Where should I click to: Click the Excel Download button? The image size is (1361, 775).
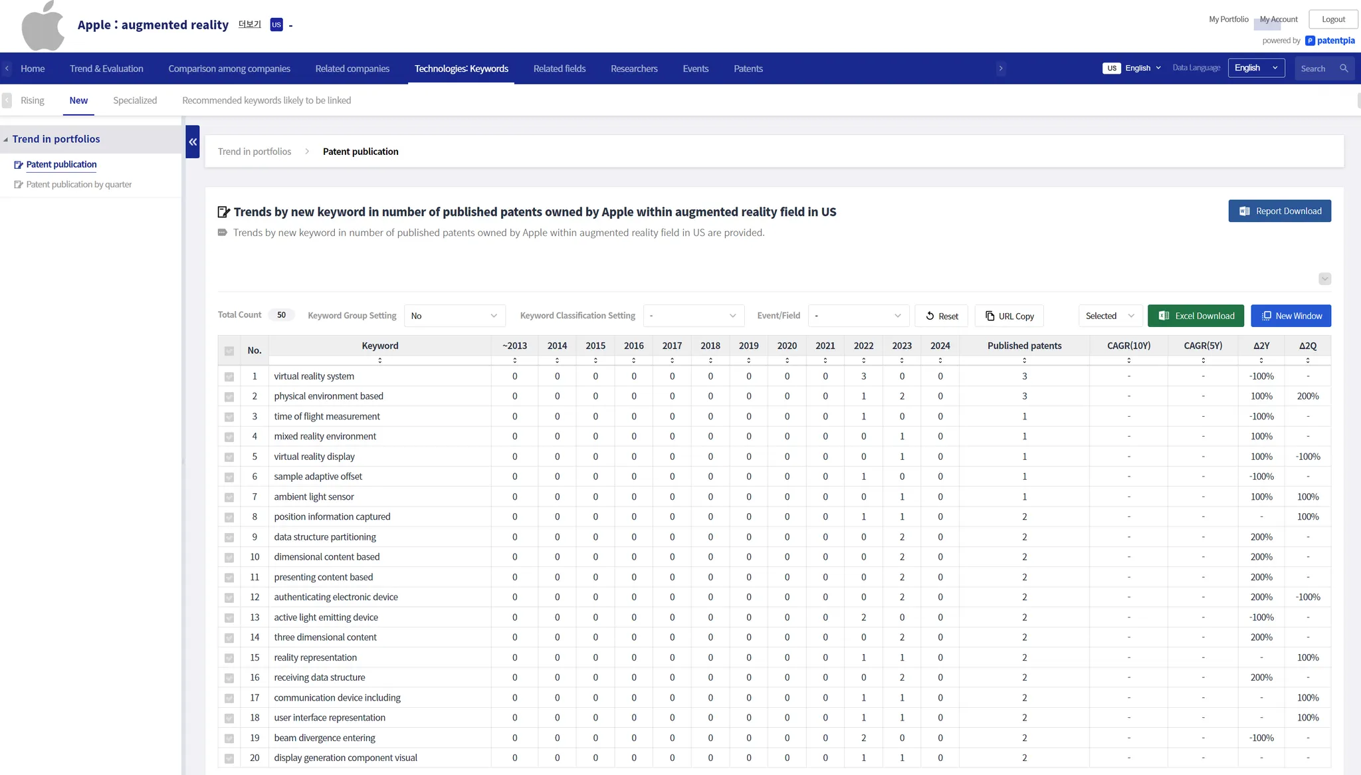tap(1196, 316)
